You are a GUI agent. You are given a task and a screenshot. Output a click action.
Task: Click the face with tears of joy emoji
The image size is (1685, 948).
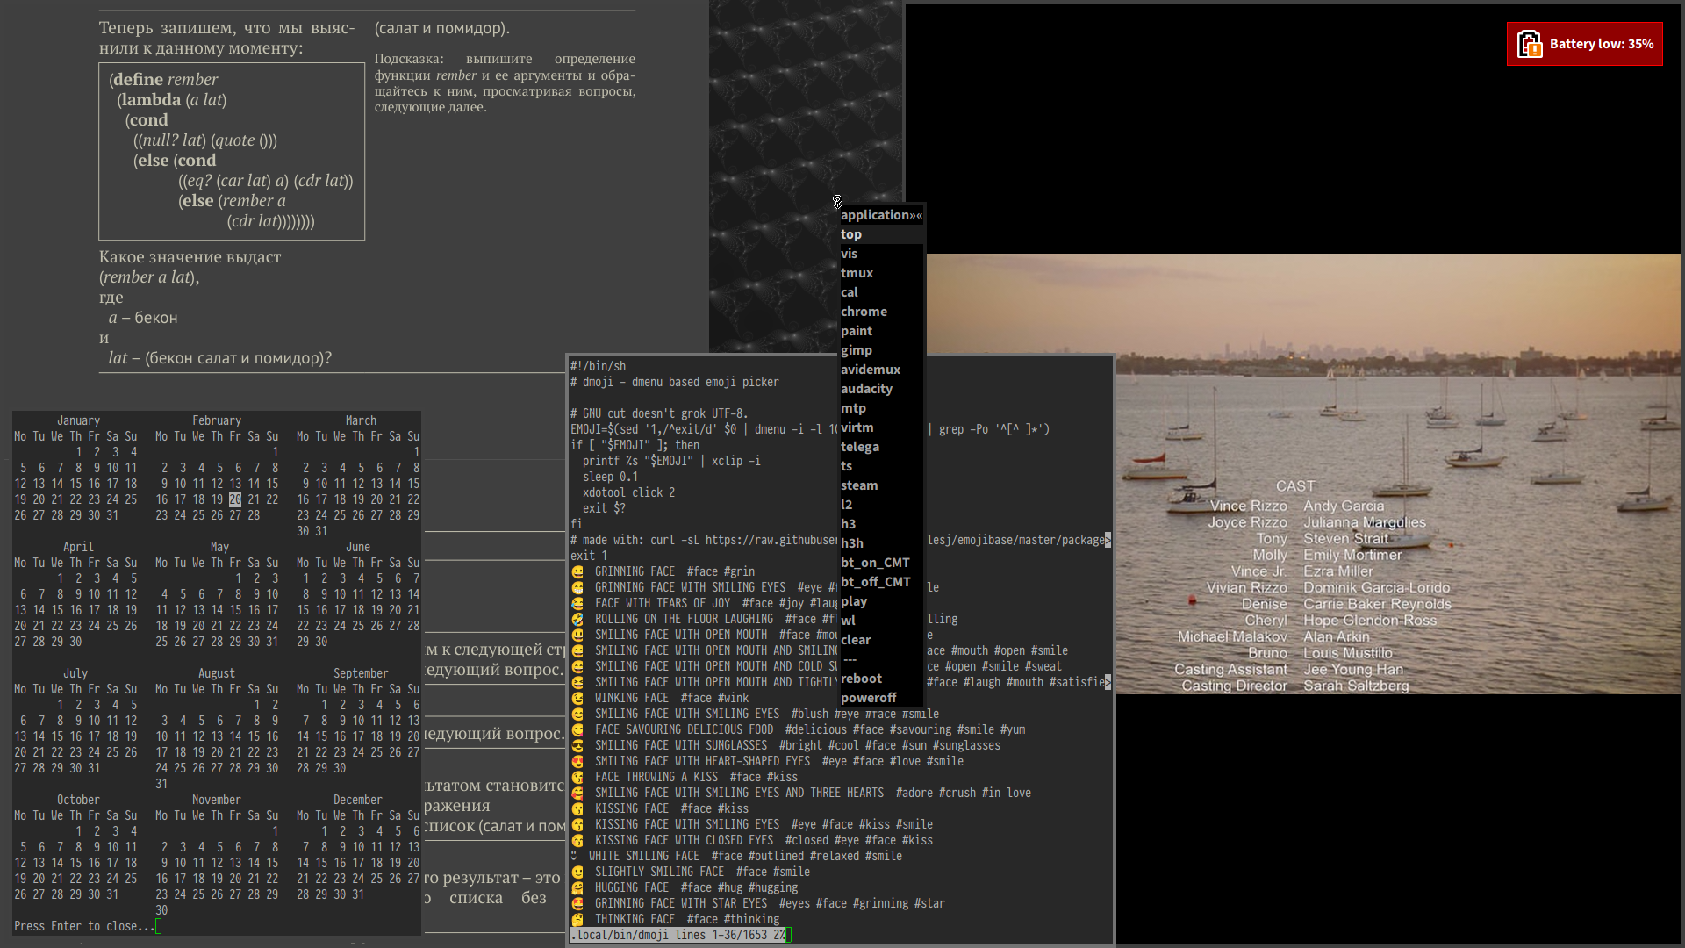[x=577, y=603]
